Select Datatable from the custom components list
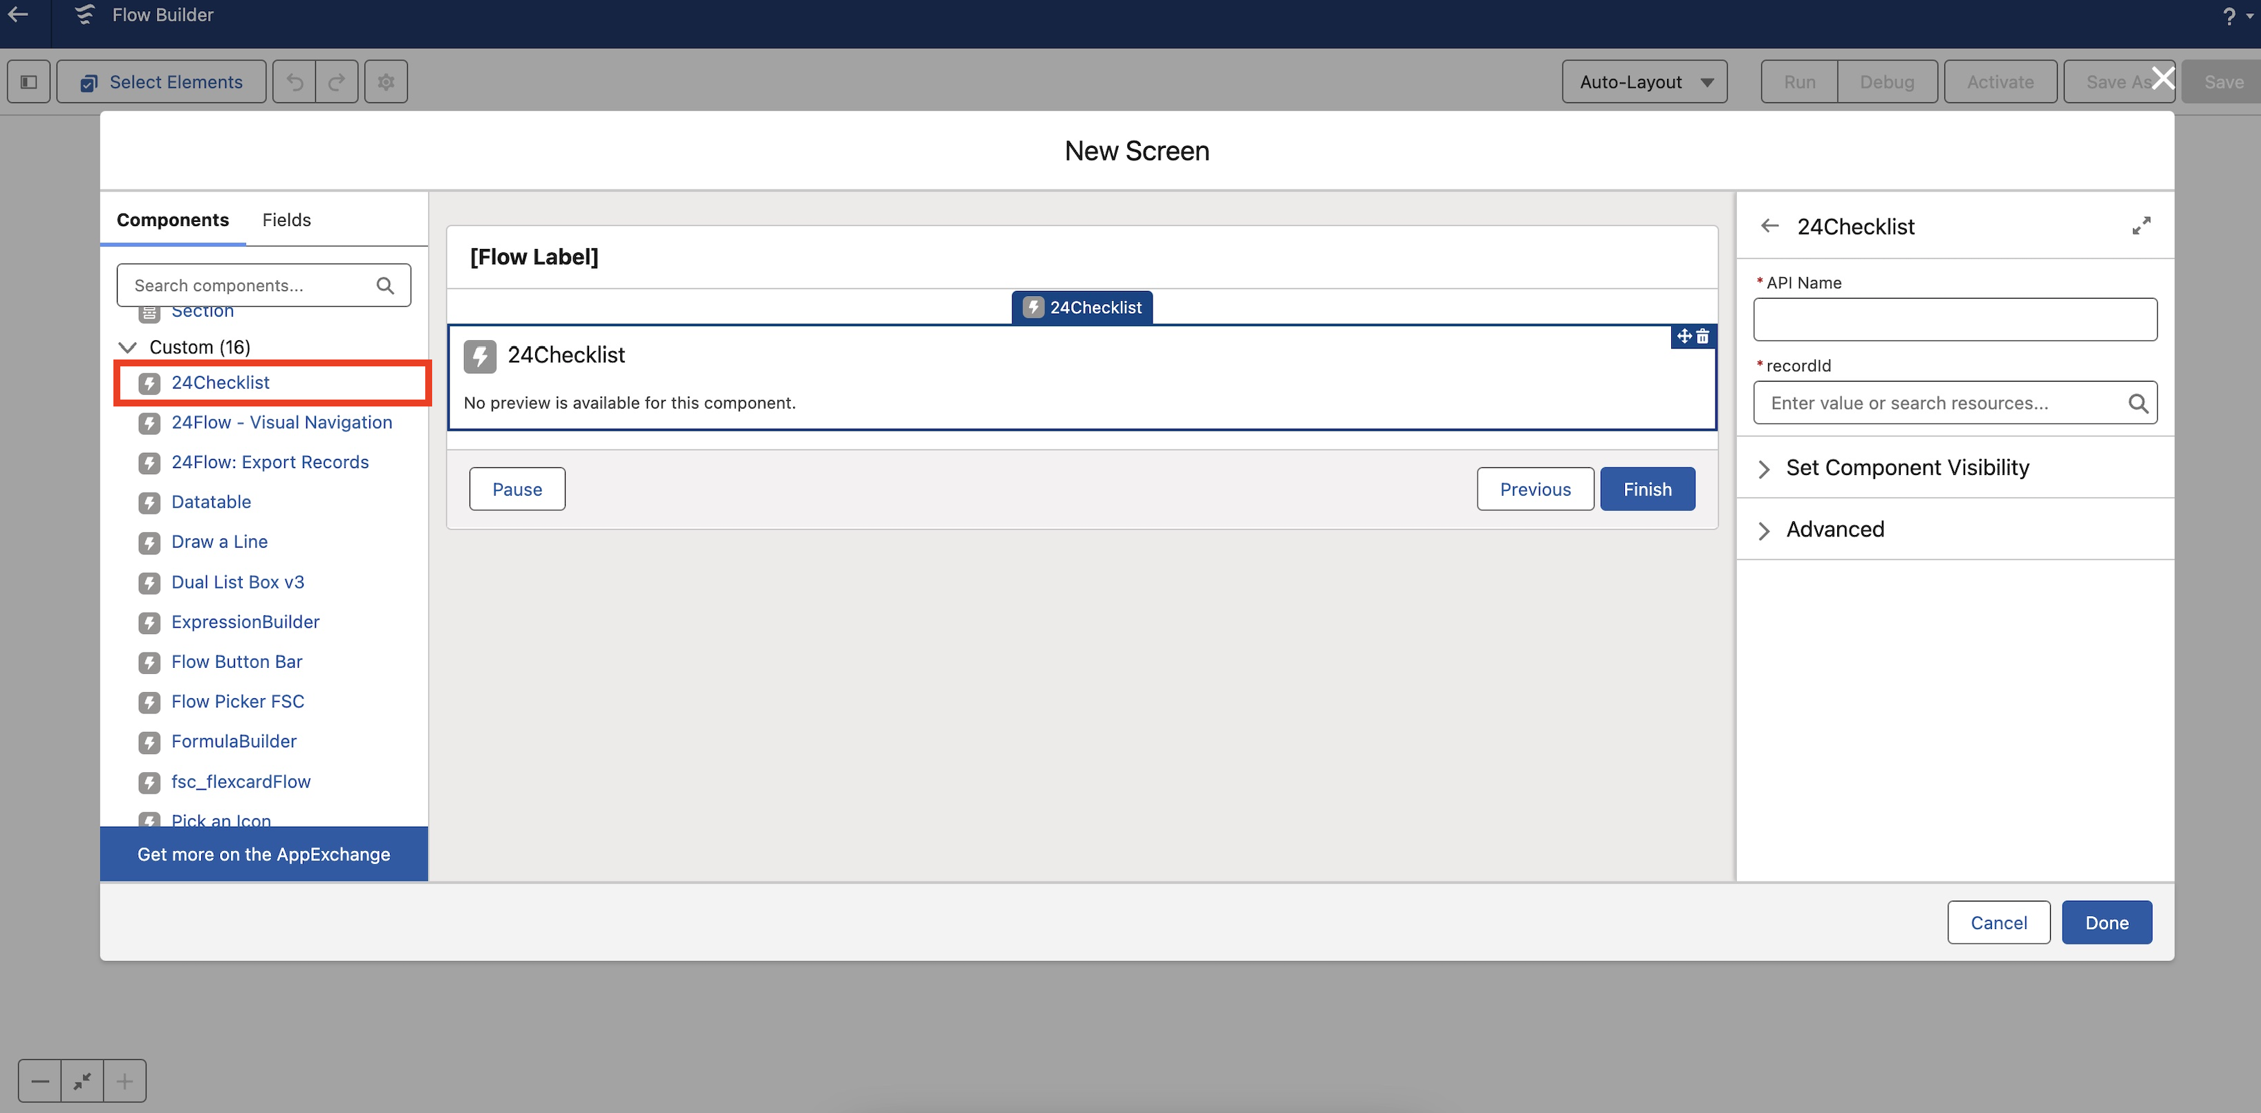The image size is (2261, 1113). tap(211, 502)
